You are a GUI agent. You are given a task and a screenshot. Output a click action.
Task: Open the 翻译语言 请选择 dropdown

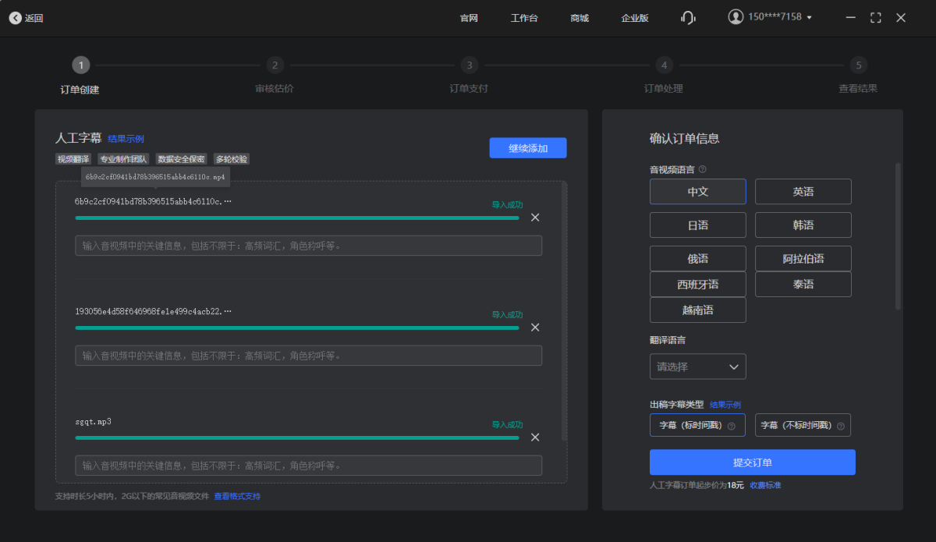pos(698,367)
